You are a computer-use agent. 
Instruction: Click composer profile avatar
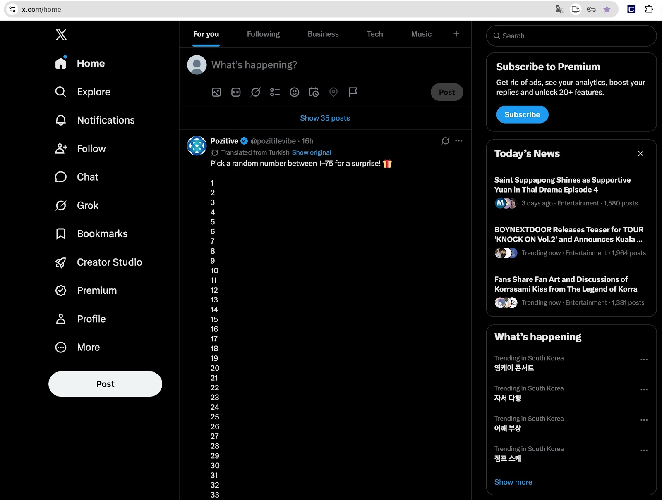197,65
